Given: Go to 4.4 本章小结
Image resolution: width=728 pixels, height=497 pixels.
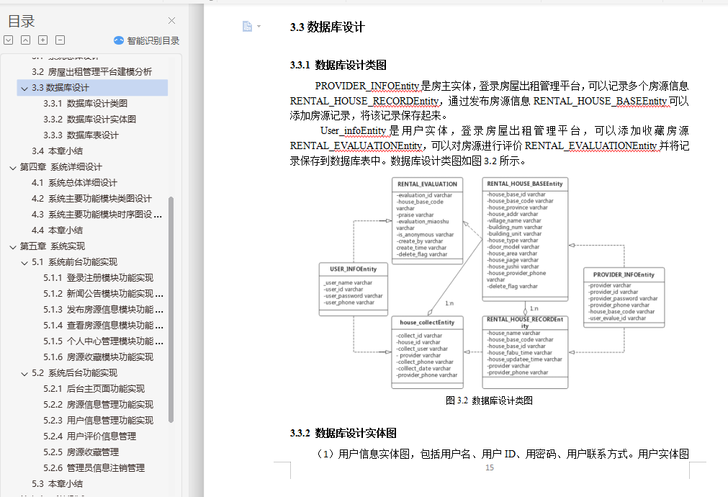Looking at the screenshot, I should (x=57, y=230).
